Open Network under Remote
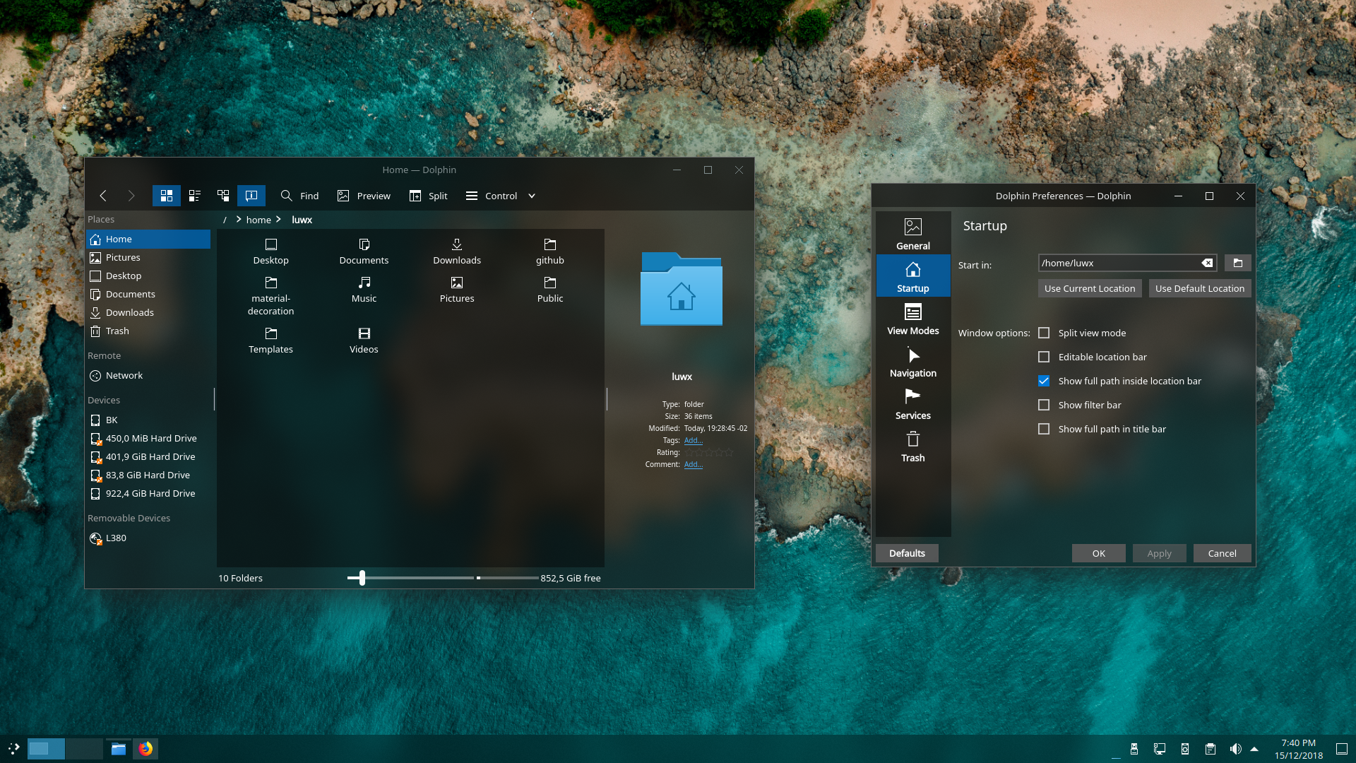 click(148, 375)
